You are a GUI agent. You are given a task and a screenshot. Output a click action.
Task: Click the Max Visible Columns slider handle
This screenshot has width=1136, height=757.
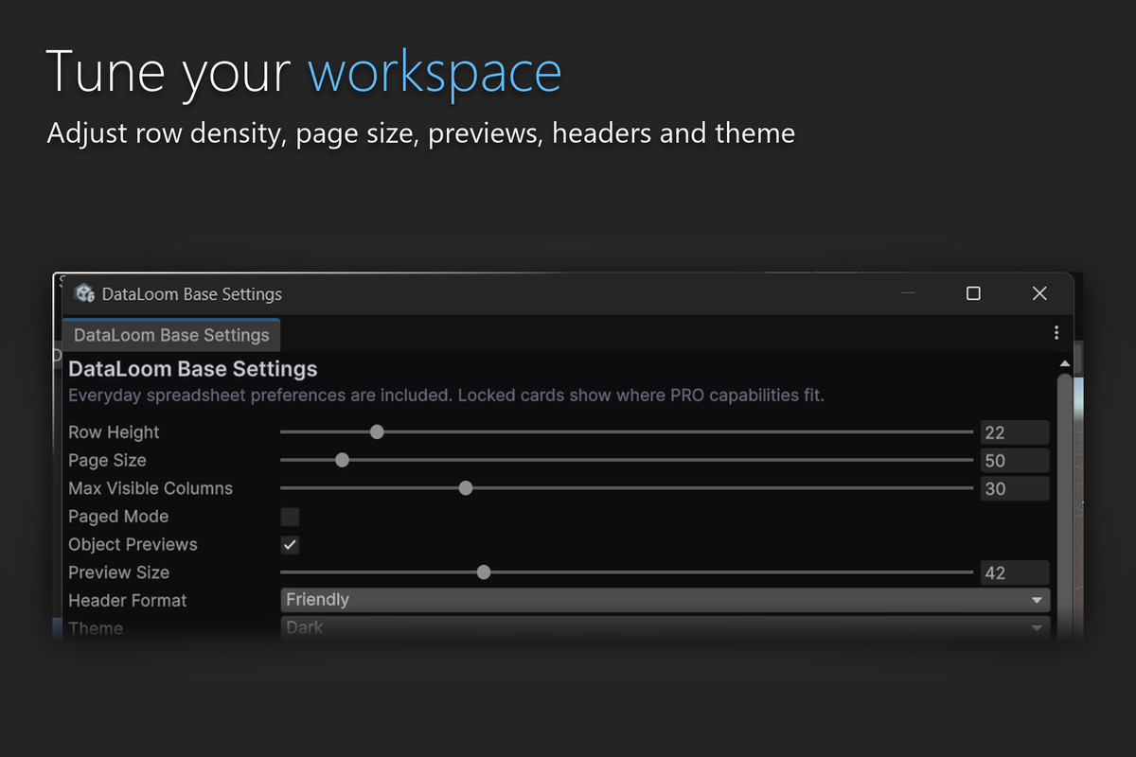click(x=466, y=488)
